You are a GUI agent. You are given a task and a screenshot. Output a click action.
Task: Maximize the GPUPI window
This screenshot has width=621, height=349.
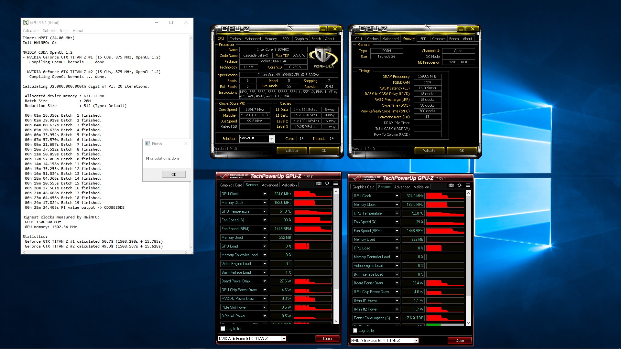(171, 22)
